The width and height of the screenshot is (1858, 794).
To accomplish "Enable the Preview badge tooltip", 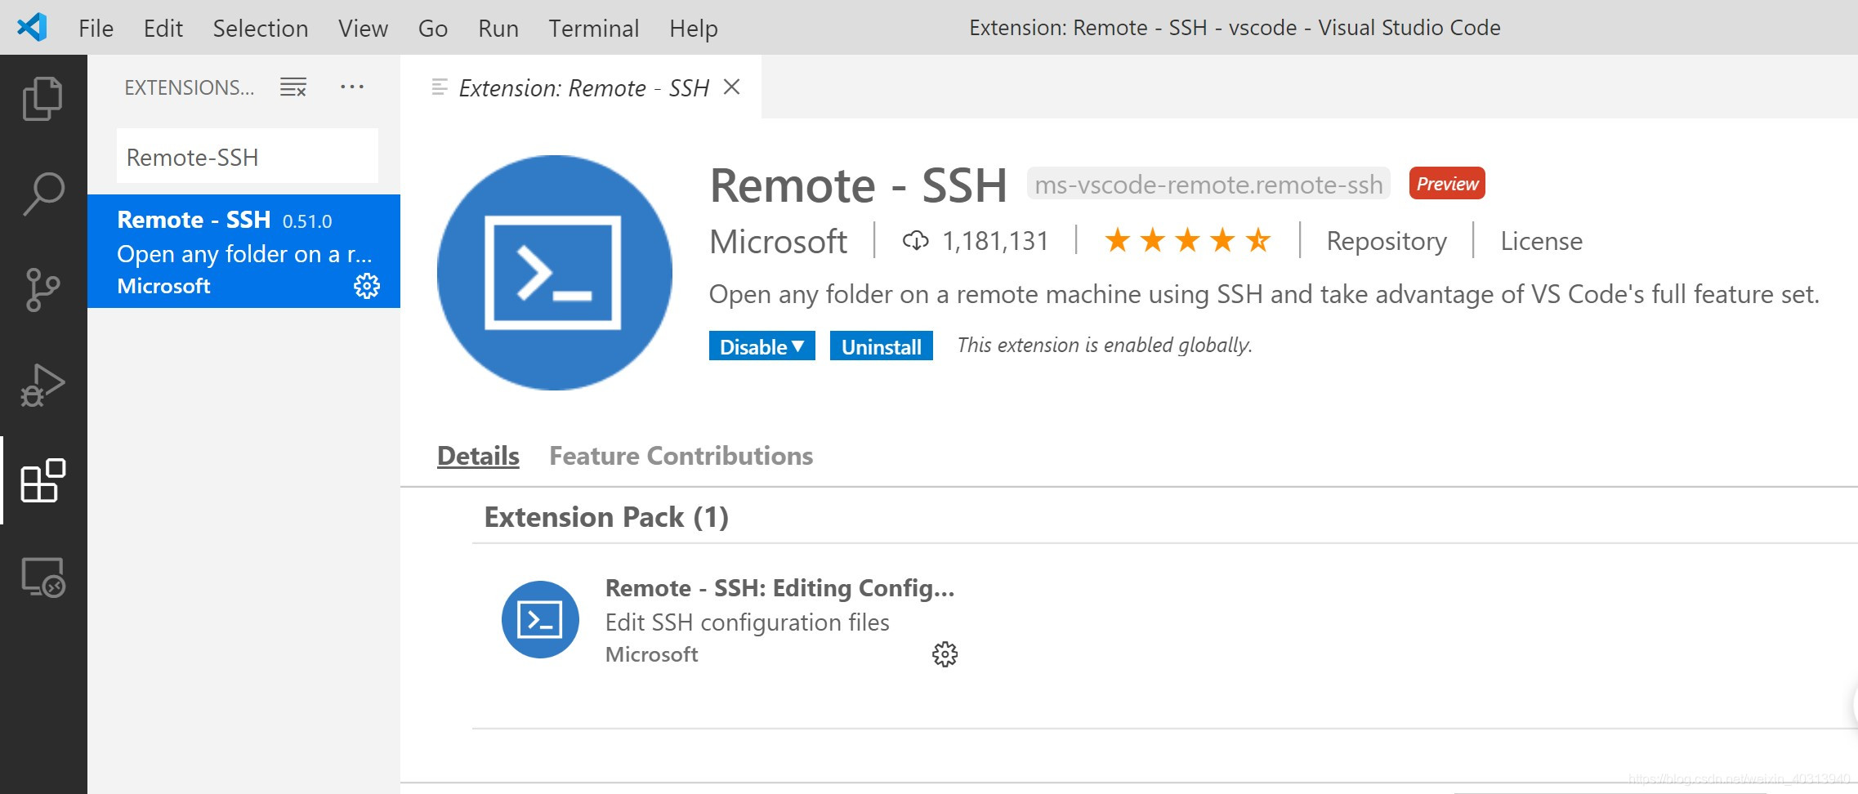I will 1446,183.
